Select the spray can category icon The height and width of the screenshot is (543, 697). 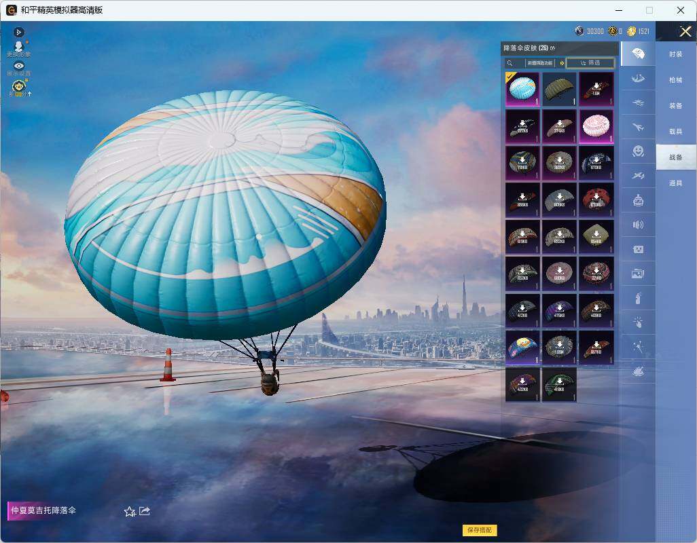point(638,298)
